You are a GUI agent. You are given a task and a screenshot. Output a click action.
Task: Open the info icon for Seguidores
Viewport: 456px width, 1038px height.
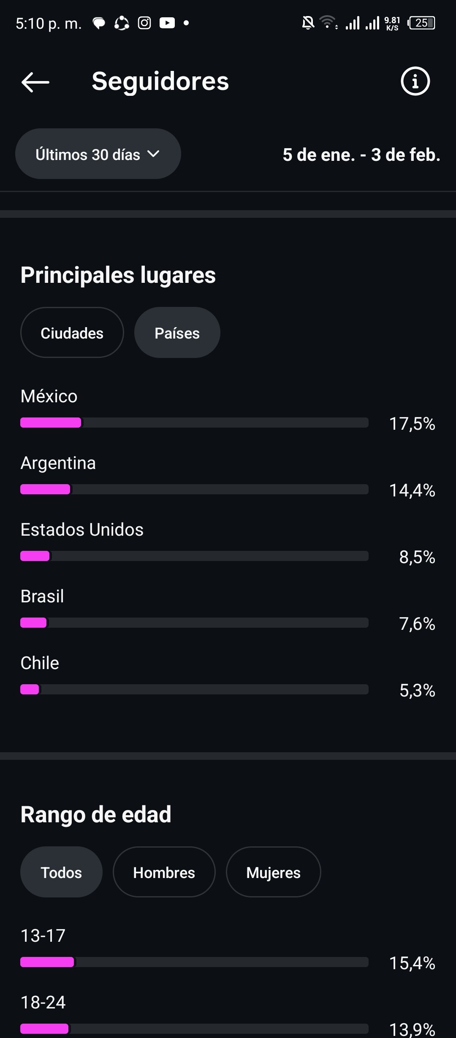coord(415,81)
